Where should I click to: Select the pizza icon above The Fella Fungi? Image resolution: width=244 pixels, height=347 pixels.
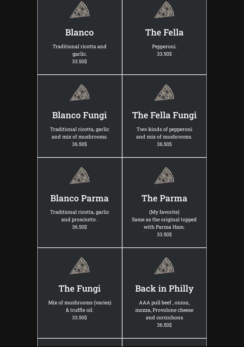(x=164, y=93)
